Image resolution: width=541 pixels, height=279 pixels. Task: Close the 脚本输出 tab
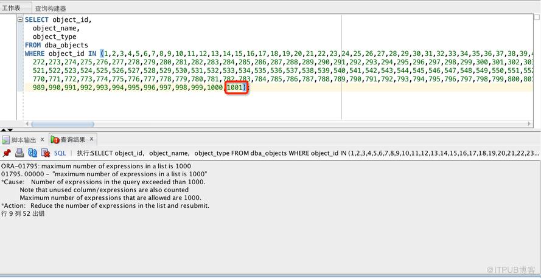coord(42,140)
